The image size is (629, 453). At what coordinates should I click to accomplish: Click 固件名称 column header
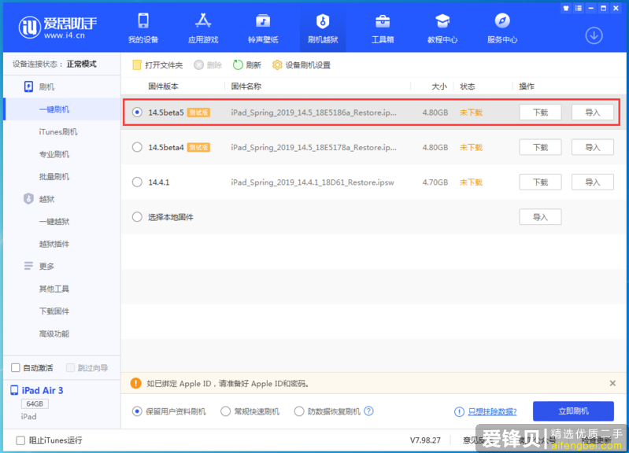pyautogui.click(x=246, y=87)
